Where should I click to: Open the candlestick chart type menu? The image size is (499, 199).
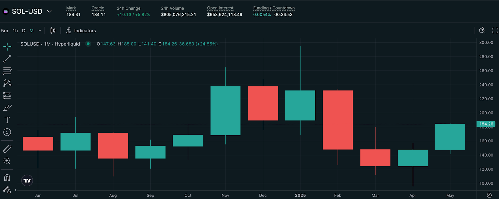pos(53,30)
